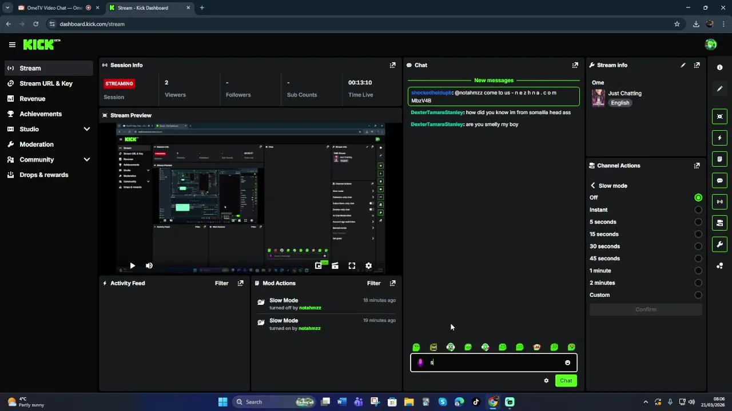Enter fullscreen on the stream preview
This screenshot has width=732, height=411.
(352, 265)
